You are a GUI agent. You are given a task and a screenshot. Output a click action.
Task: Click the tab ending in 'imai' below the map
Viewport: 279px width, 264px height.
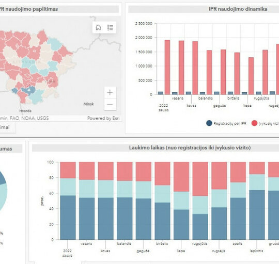(7, 127)
